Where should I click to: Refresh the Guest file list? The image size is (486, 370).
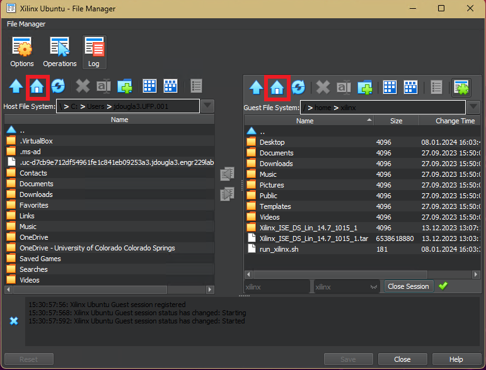click(x=298, y=87)
